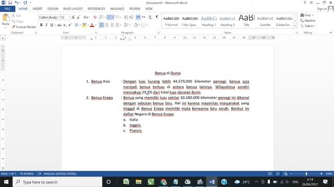Switch to the MAILINGS tab
The height and width of the screenshot is (187, 334).
tap(117, 9)
